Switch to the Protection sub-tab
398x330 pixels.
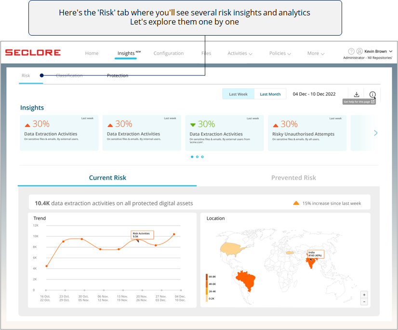pyautogui.click(x=118, y=76)
